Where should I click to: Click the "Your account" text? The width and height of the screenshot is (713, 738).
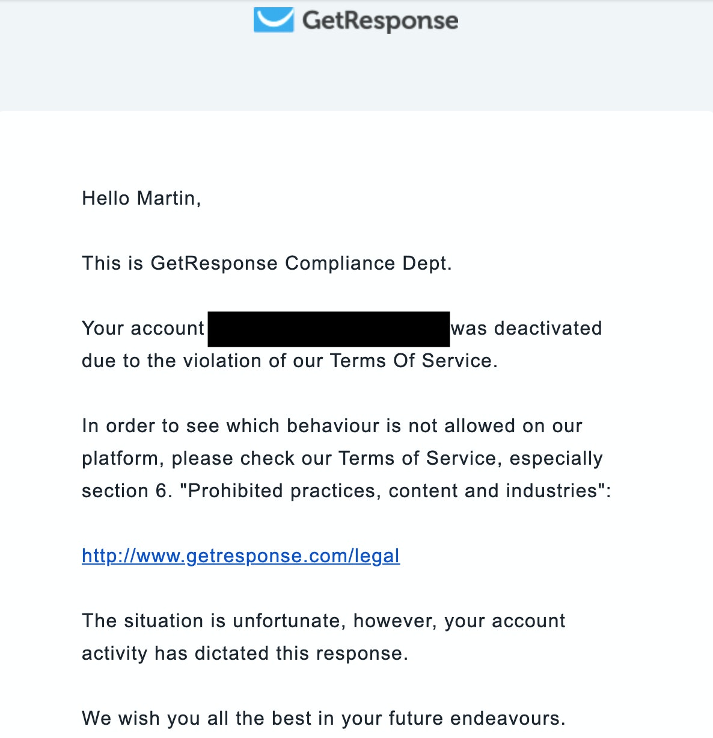pyautogui.click(x=143, y=329)
